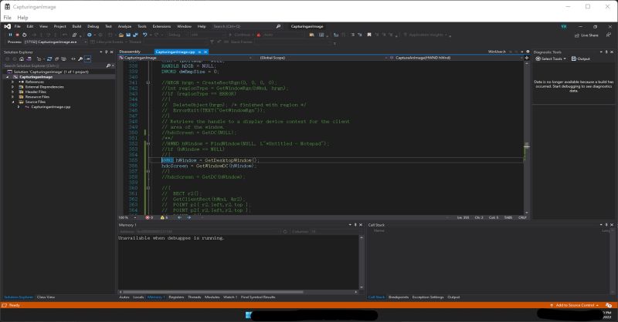Screen dimensions: 618x322
Task: Toggle Preview Selected Items in Solution Explorer
Action: [x=87, y=59]
